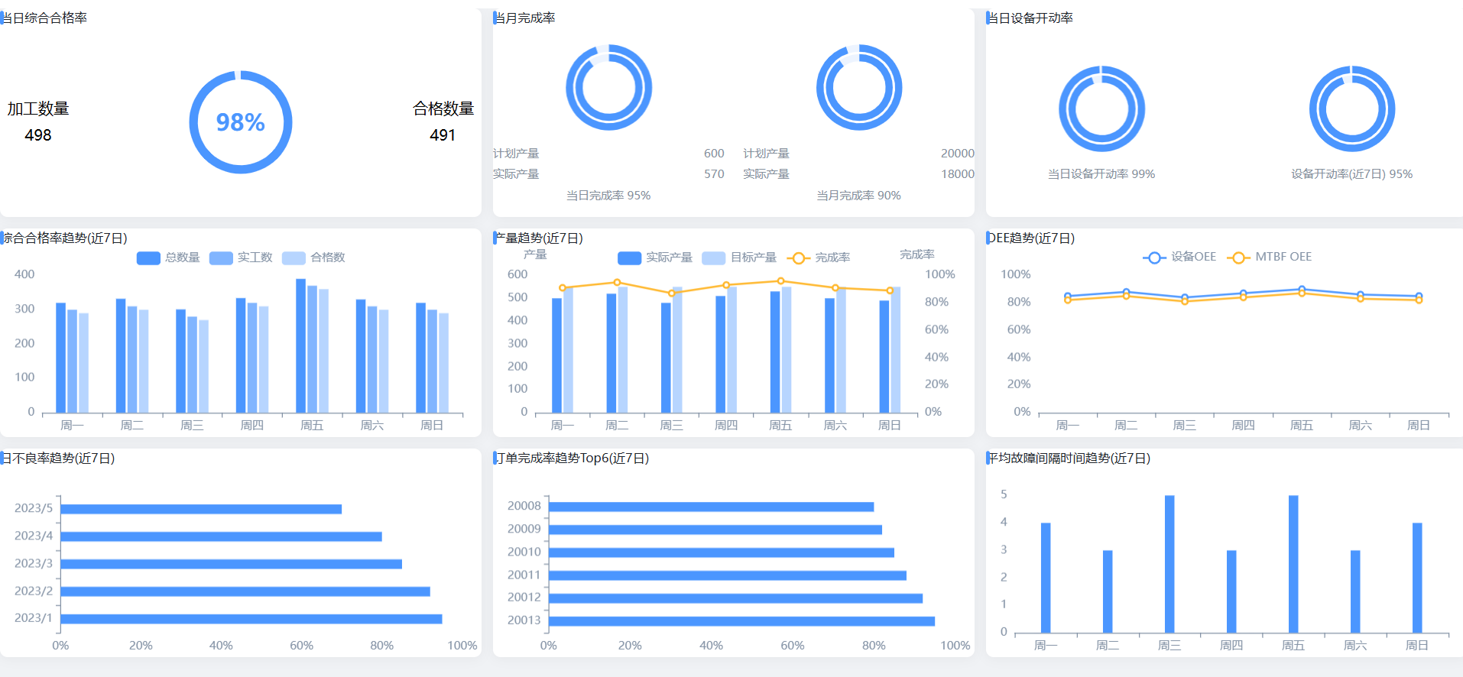Click 周日 bar in 平均故障间隔时间 chart
This screenshot has width=1463, height=677.
[x=1417, y=578]
